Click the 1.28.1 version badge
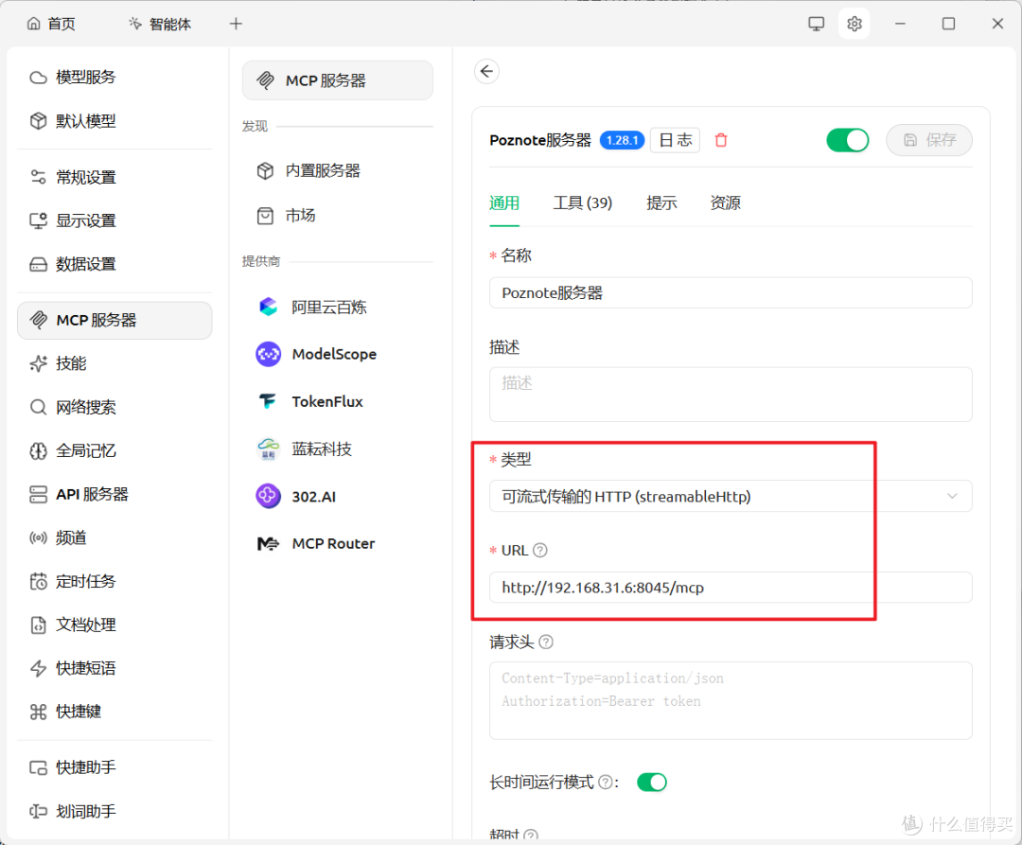Screen dimensions: 1022x845 [x=622, y=140]
